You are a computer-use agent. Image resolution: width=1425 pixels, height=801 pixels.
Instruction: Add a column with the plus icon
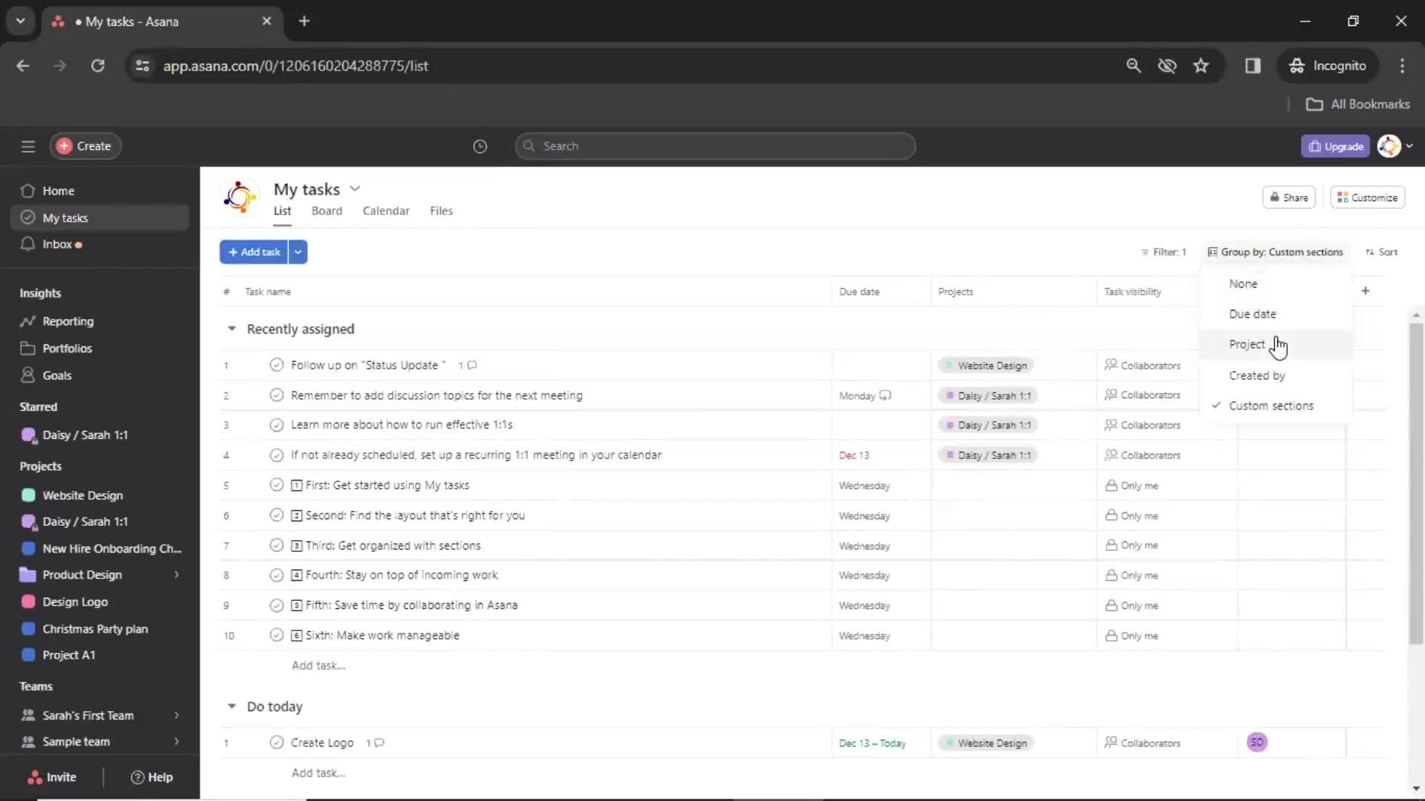(1366, 291)
